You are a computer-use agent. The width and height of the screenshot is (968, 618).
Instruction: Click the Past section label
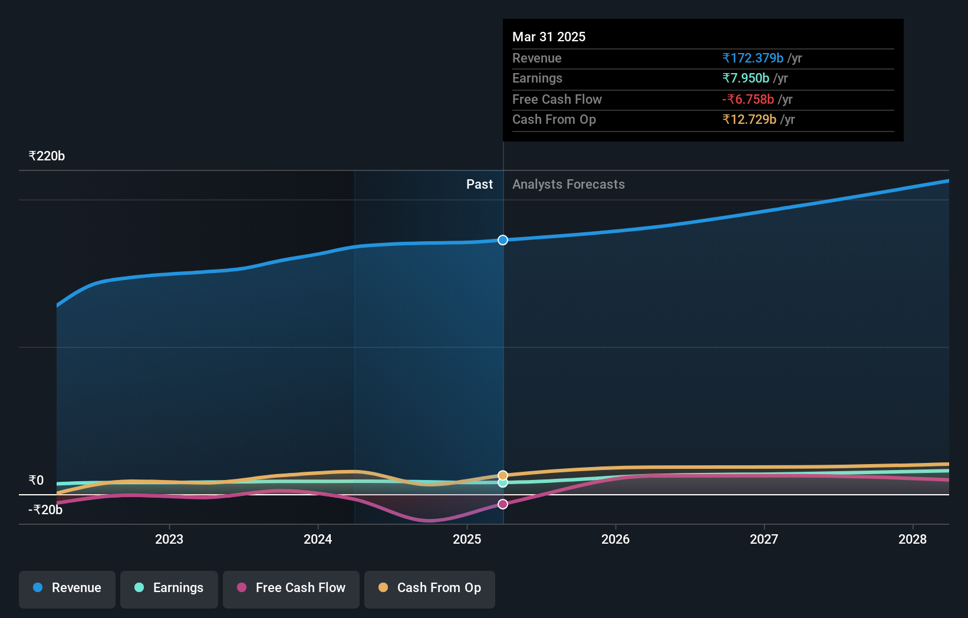click(479, 184)
